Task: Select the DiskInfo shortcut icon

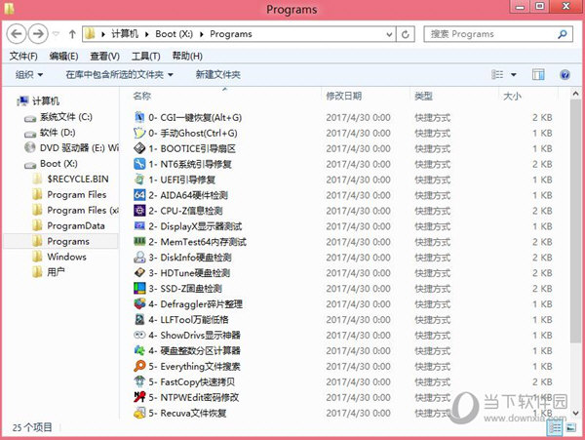Action: (x=139, y=258)
